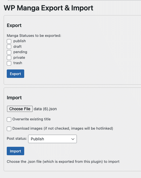
Task: Click the Download images label text
Action: [63, 129]
